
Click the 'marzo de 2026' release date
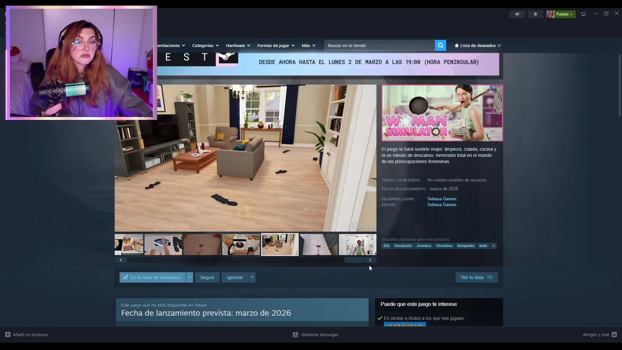coord(444,189)
